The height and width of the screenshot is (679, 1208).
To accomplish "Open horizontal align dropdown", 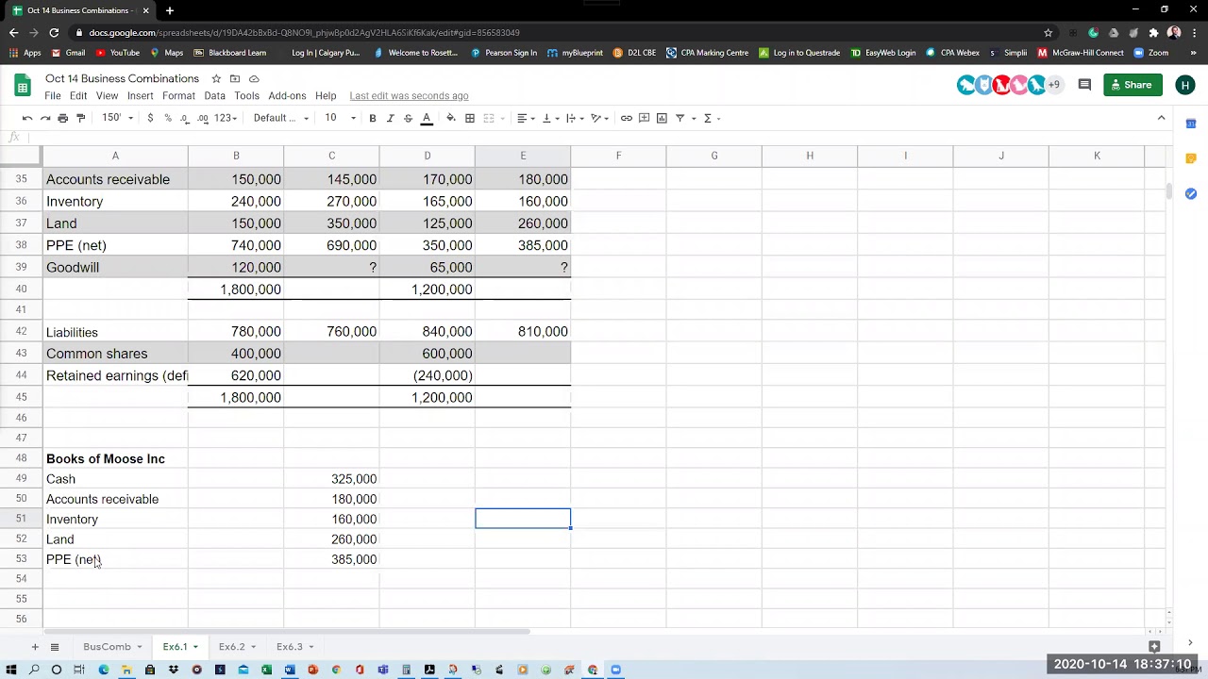I will point(526,118).
